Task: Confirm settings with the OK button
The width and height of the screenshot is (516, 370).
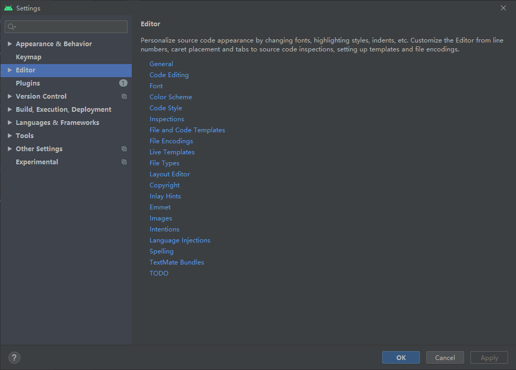Action: (401, 357)
